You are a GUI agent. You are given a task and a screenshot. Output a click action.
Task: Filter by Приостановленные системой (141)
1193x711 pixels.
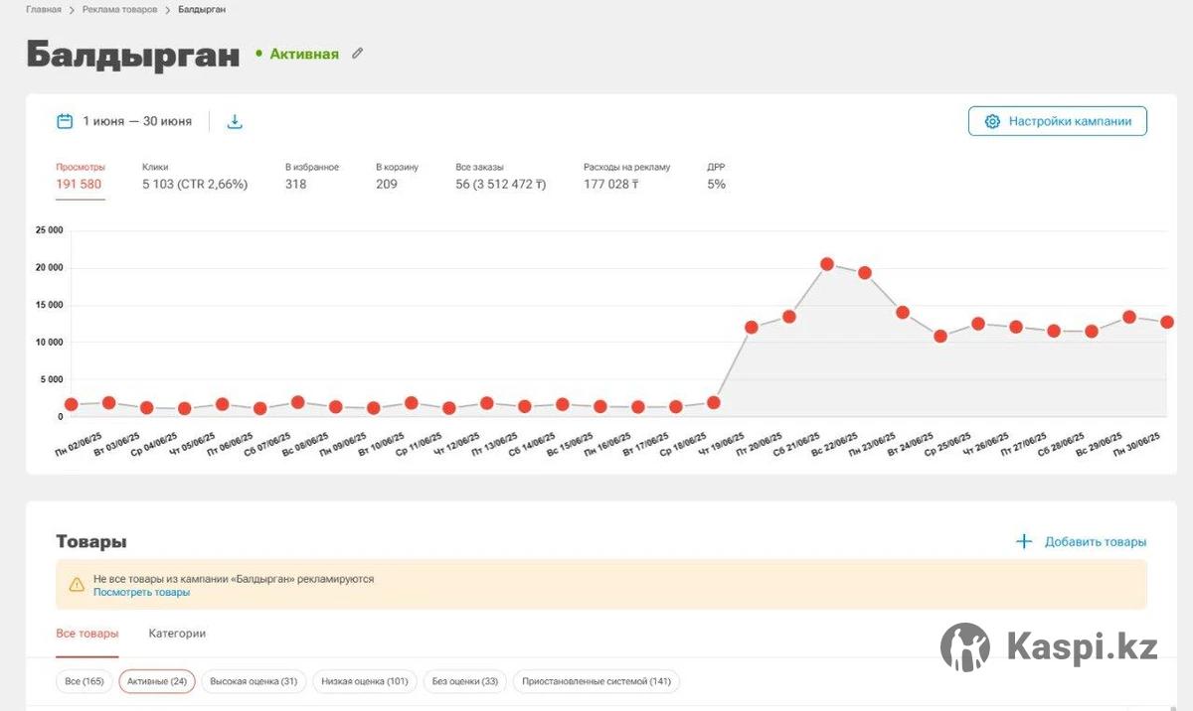pos(596,681)
